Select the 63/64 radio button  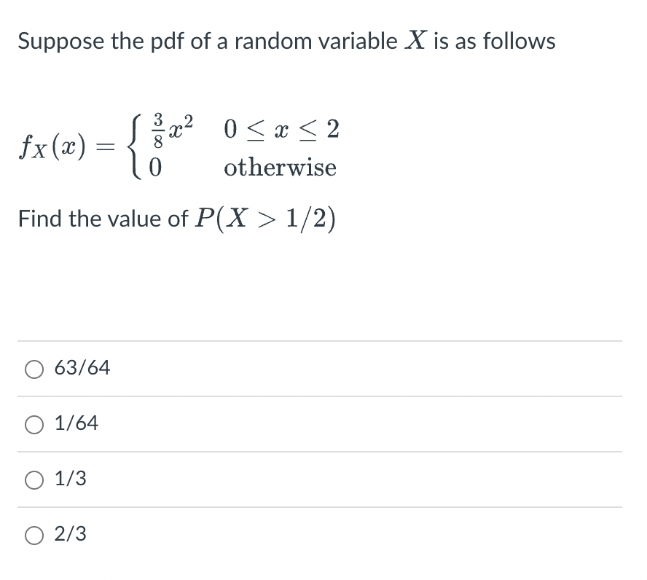pos(34,369)
